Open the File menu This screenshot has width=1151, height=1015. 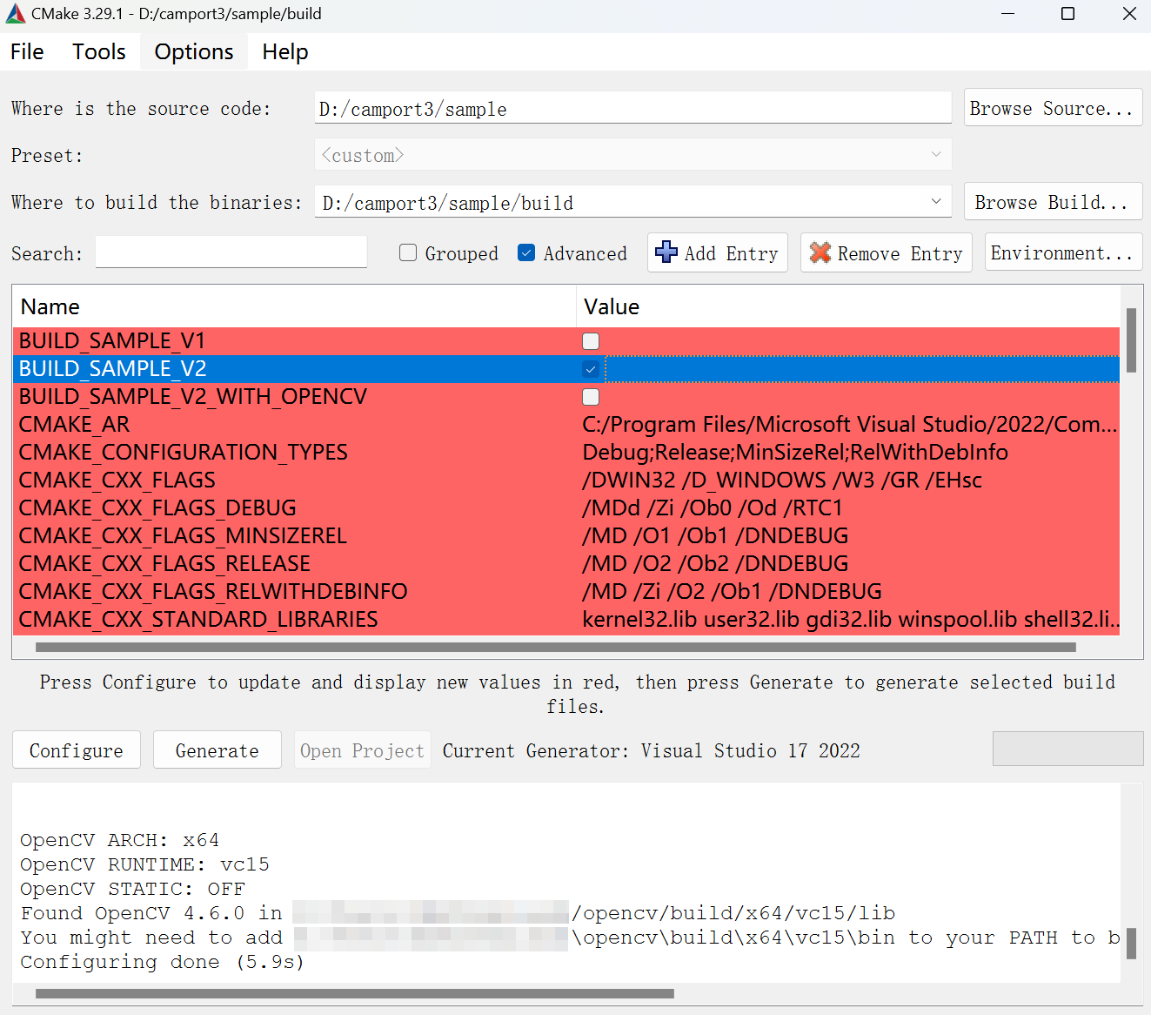click(27, 52)
